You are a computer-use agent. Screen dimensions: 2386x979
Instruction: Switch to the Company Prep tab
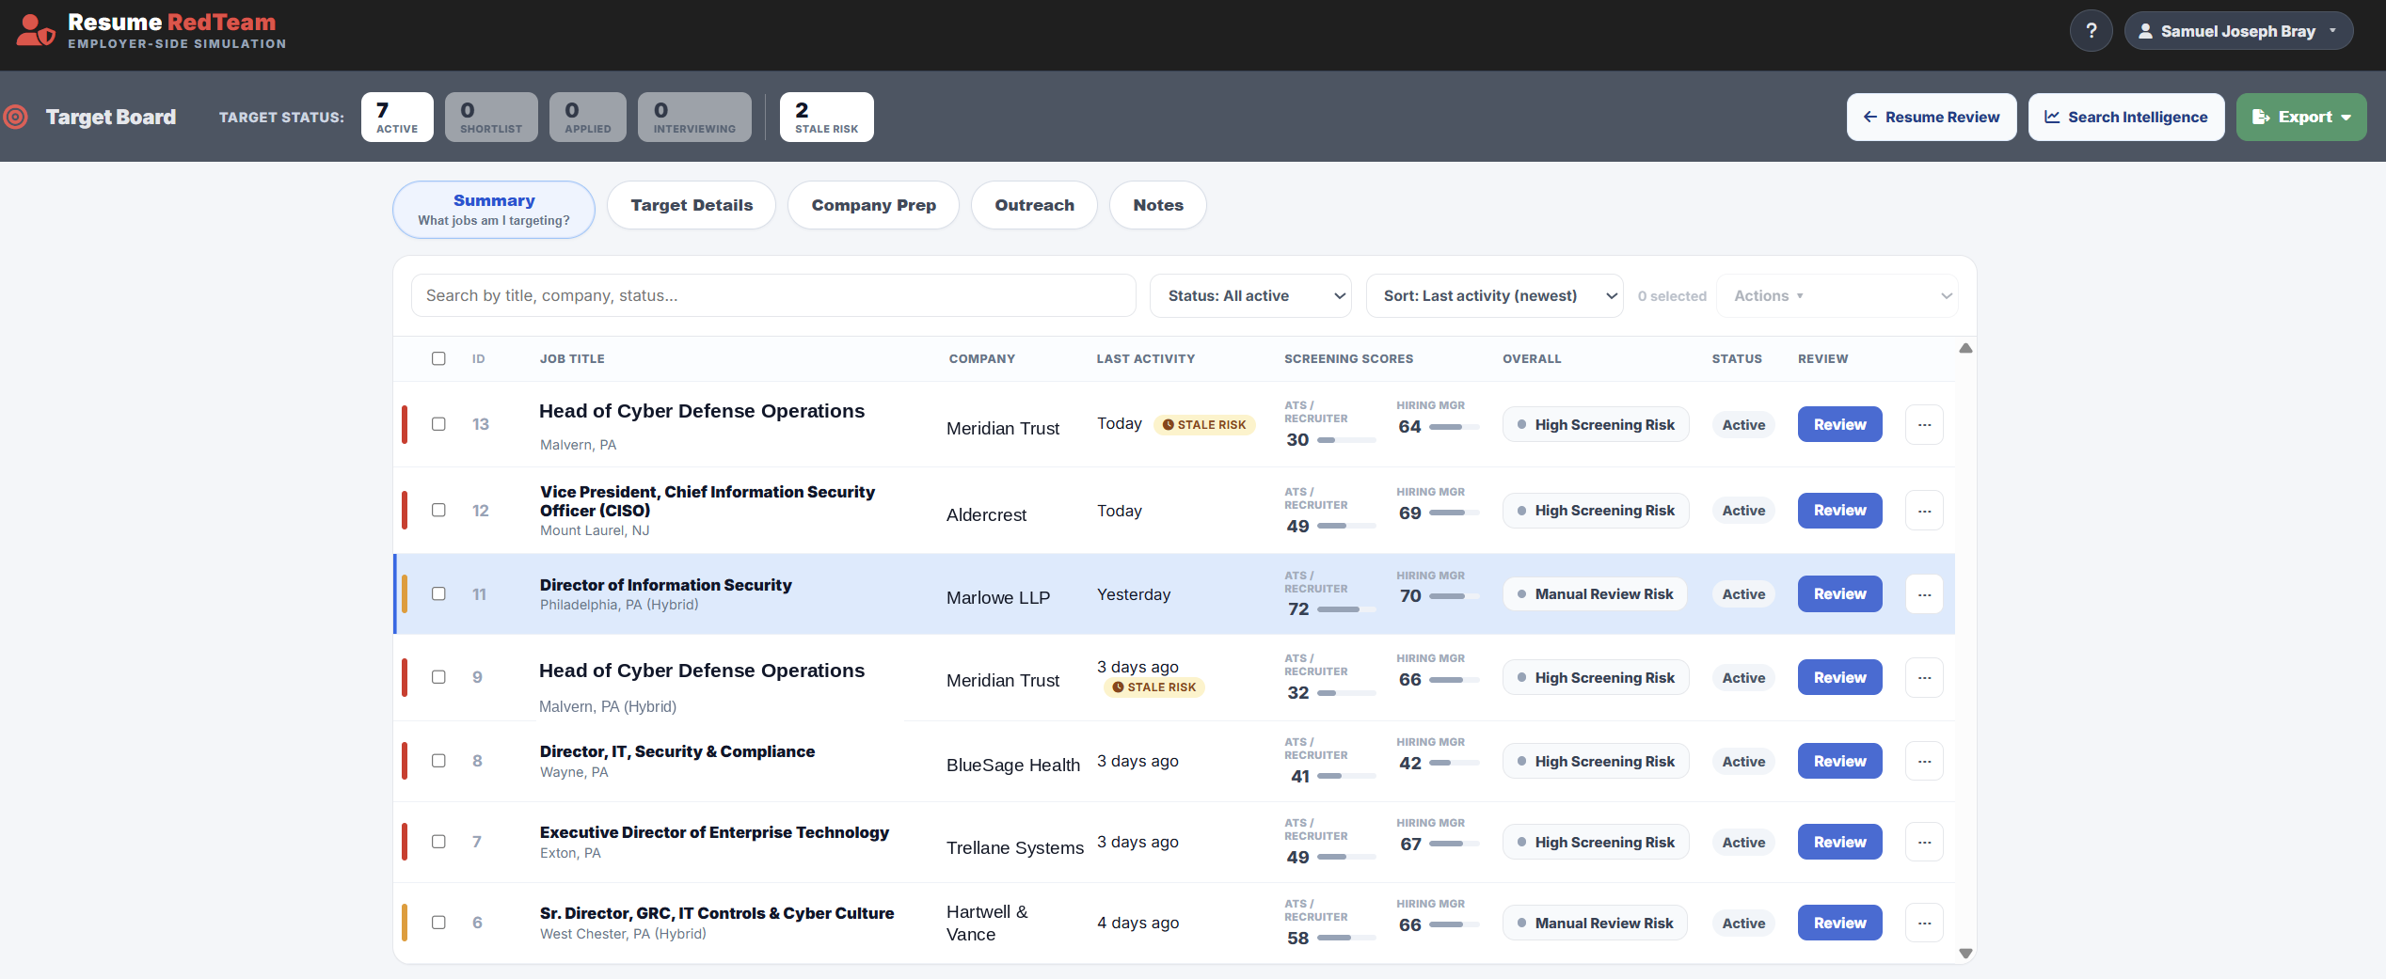point(873,205)
